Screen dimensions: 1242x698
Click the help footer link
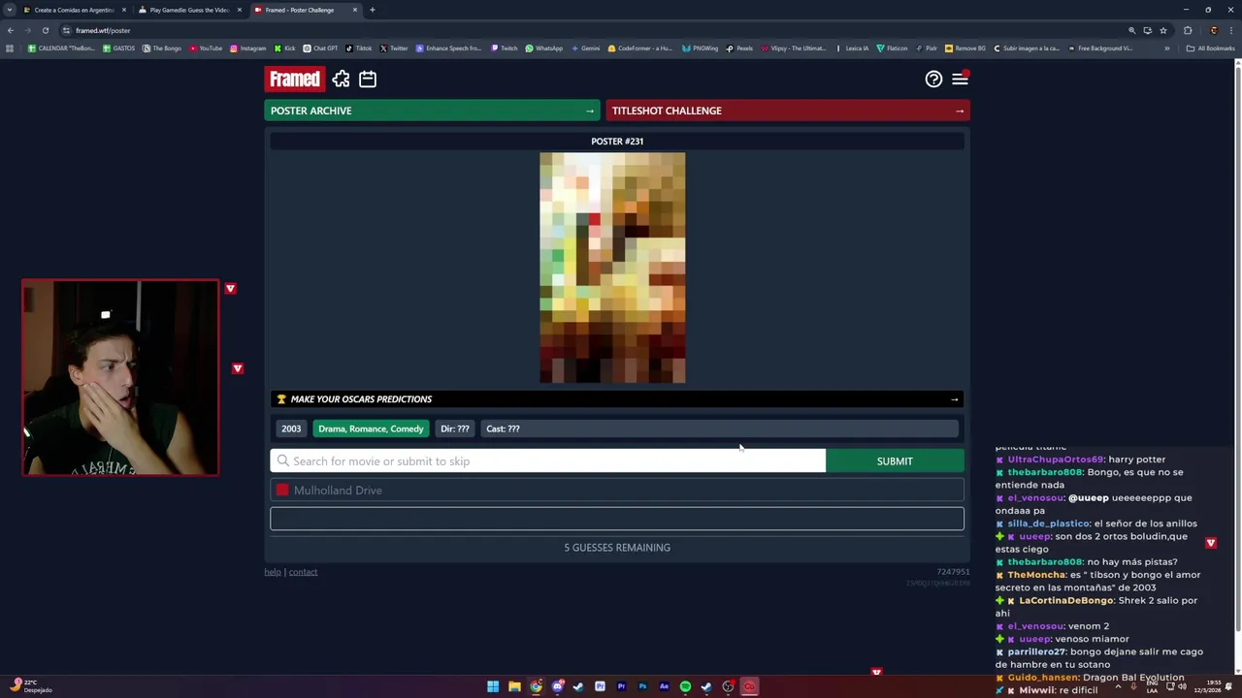(x=273, y=572)
